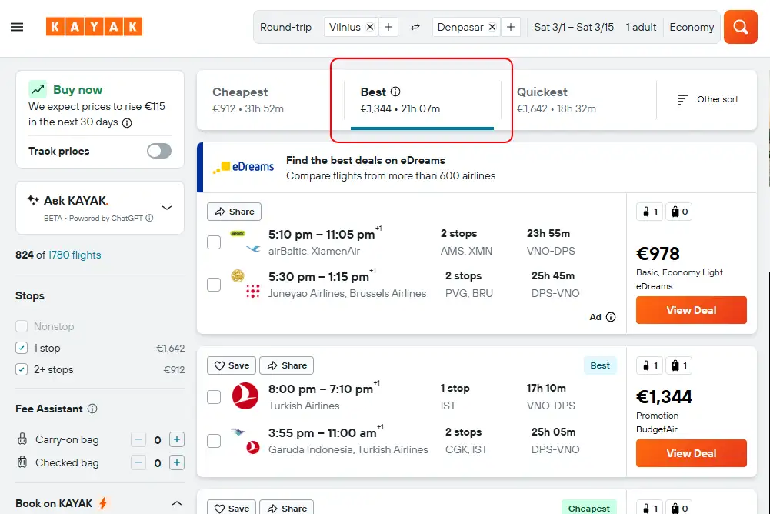
Task: Click the orange search magnifier button
Action: click(740, 27)
